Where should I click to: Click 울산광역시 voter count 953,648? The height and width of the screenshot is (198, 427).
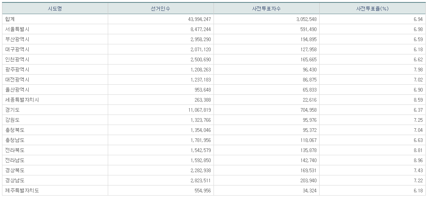tap(200, 90)
